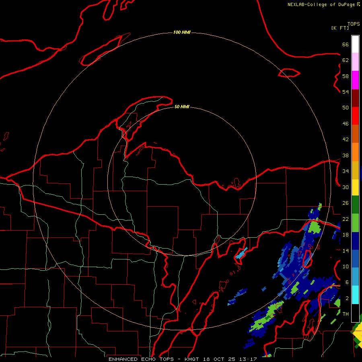Click the dark orange legend swatch
This screenshot has width=362, height=362.
coord(355,134)
